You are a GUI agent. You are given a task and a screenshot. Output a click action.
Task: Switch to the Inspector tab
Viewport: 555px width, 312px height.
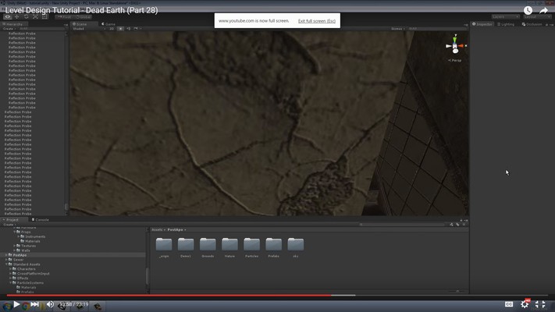(482, 24)
